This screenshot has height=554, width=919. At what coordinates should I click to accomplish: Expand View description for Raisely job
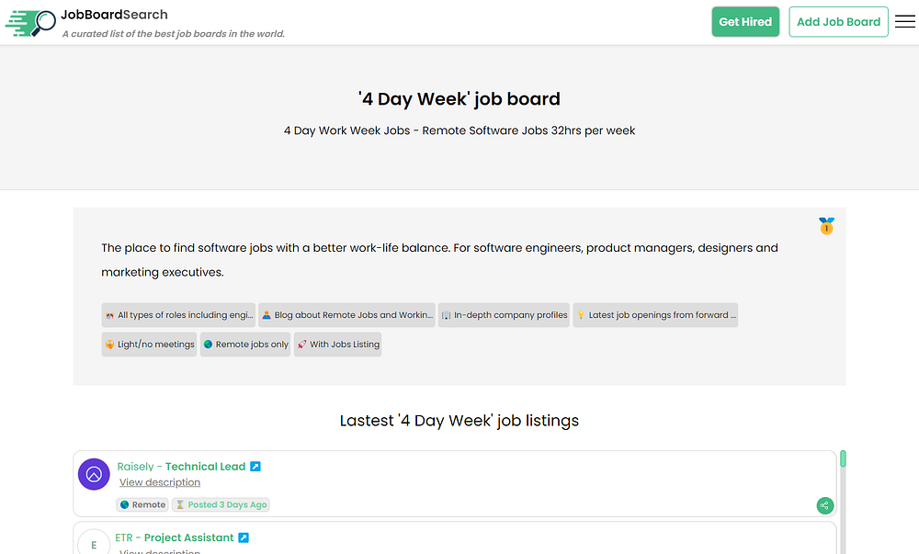coord(160,482)
